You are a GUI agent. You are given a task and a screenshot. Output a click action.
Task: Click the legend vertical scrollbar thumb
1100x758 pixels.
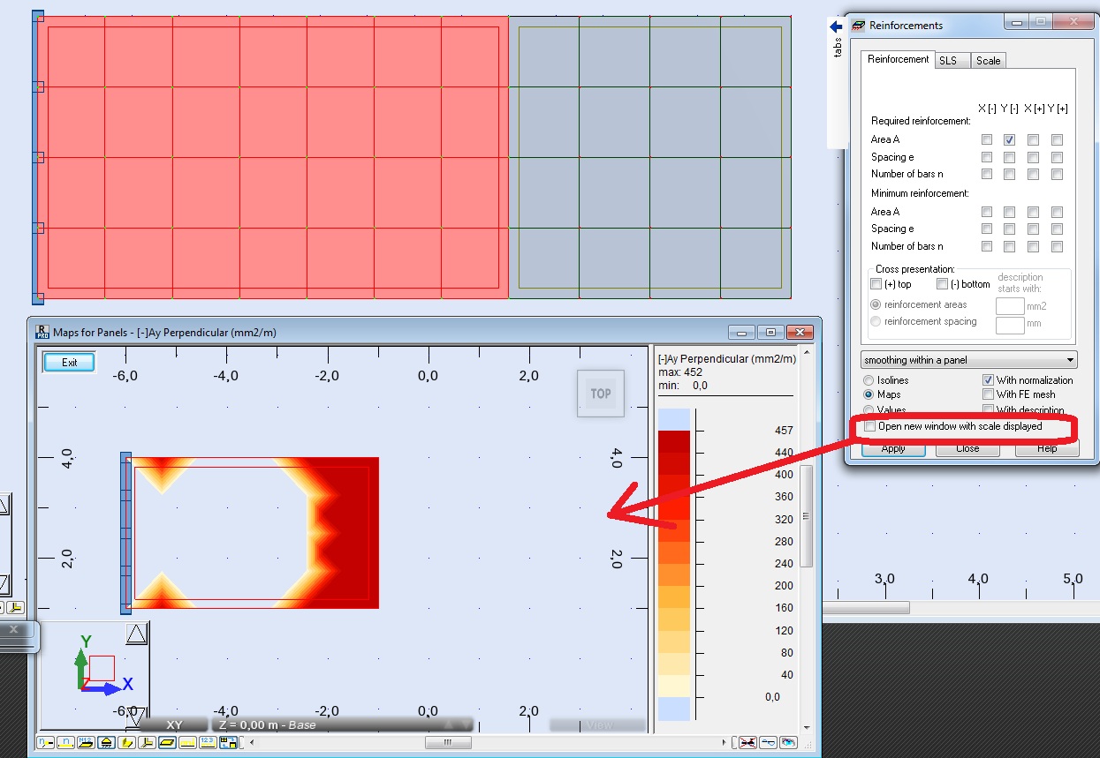click(807, 516)
